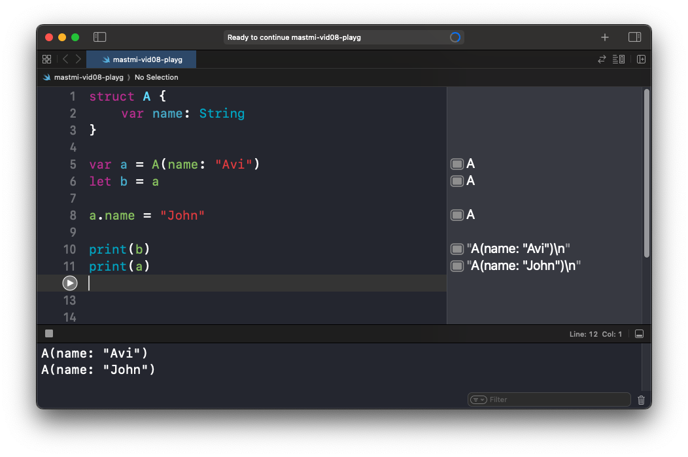The width and height of the screenshot is (688, 457).
Task: Show quick look for "John" print result
Action: [x=457, y=266]
